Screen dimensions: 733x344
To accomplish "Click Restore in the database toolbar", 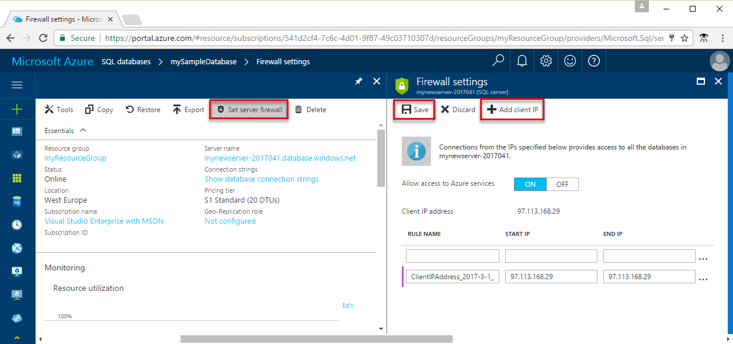I will pos(143,109).
